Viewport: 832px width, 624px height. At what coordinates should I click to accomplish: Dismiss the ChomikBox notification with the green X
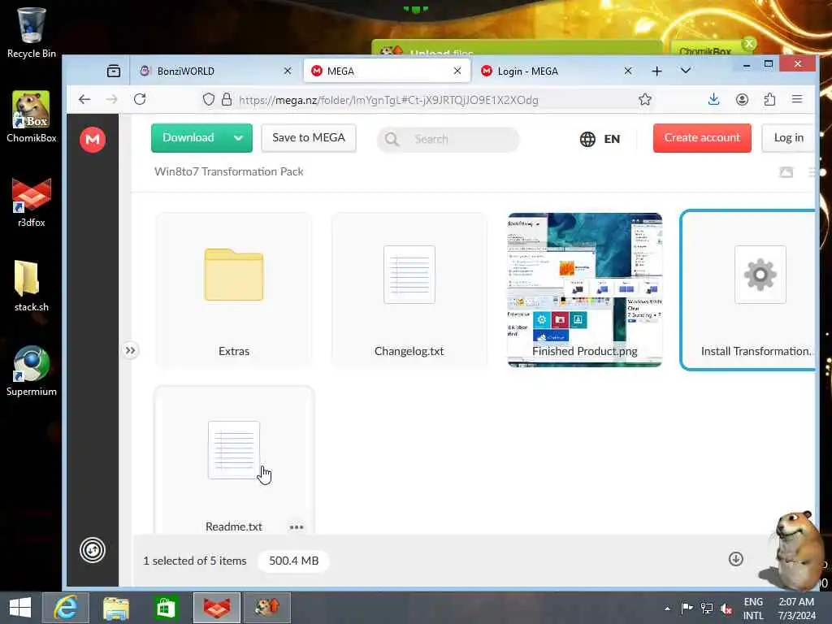[x=748, y=44]
